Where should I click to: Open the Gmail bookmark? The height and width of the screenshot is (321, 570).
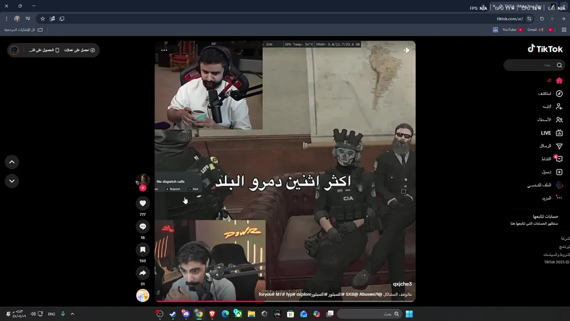coord(535,30)
